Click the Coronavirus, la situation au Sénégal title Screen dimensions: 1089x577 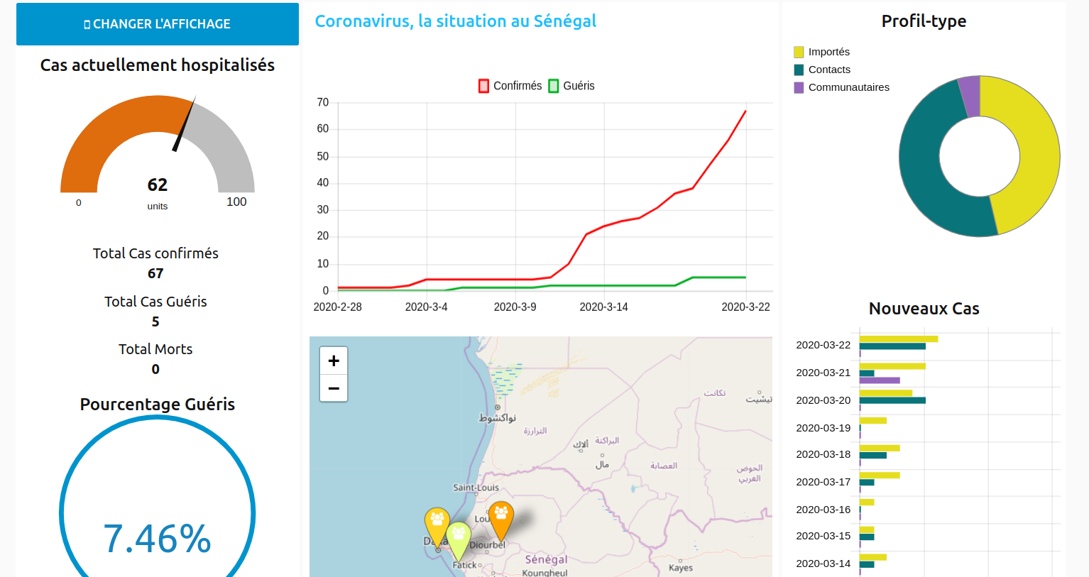456,21
